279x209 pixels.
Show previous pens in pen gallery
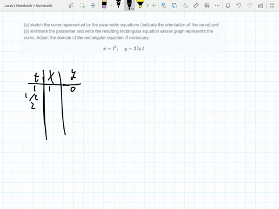tap(111, 5)
